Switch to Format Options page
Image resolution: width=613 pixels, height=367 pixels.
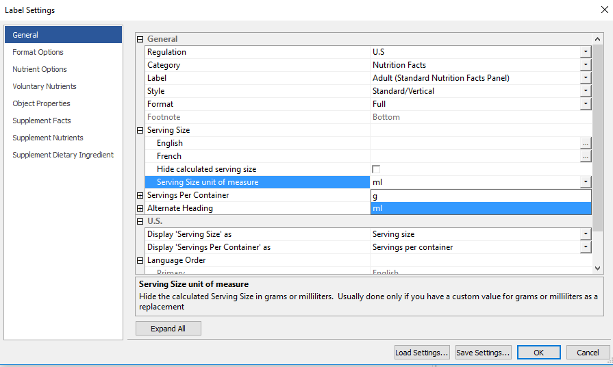pyautogui.click(x=38, y=52)
